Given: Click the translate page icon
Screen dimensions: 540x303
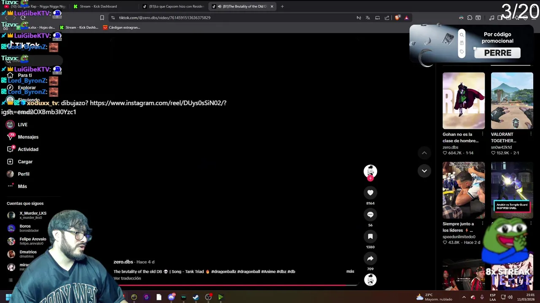Looking at the screenshot, I should pyautogui.click(x=368, y=18).
